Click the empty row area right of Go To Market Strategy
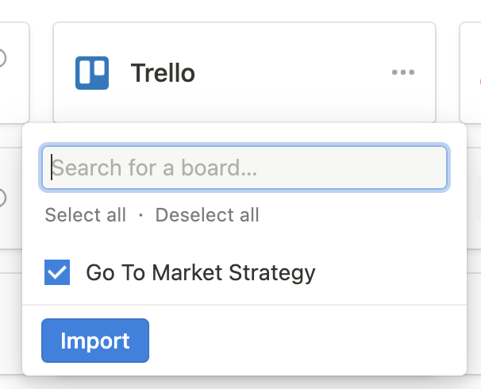This screenshot has width=481, height=389. tap(390, 272)
